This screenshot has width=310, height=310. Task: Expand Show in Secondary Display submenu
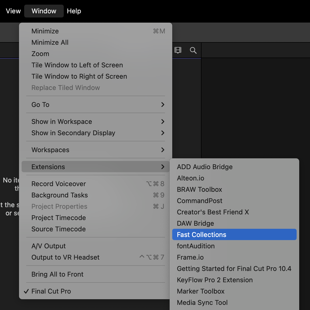point(95,133)
